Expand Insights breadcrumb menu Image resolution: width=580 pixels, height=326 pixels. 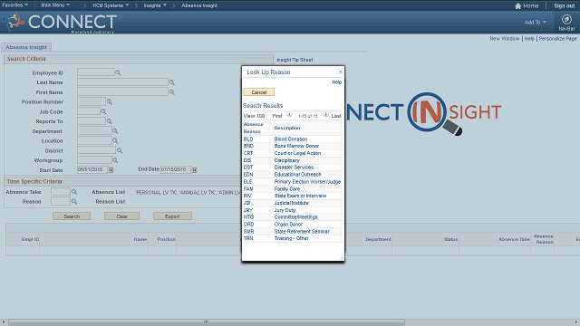coord(155,5)
